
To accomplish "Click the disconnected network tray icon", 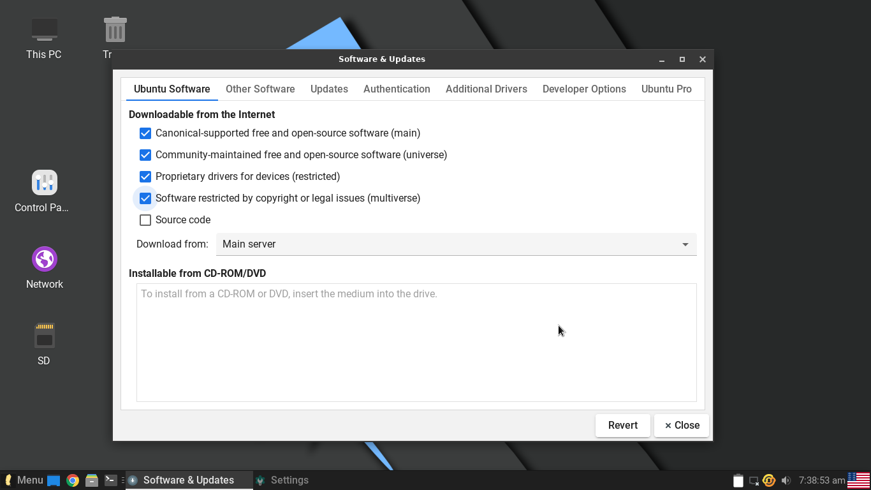I will tap(754, 480).
